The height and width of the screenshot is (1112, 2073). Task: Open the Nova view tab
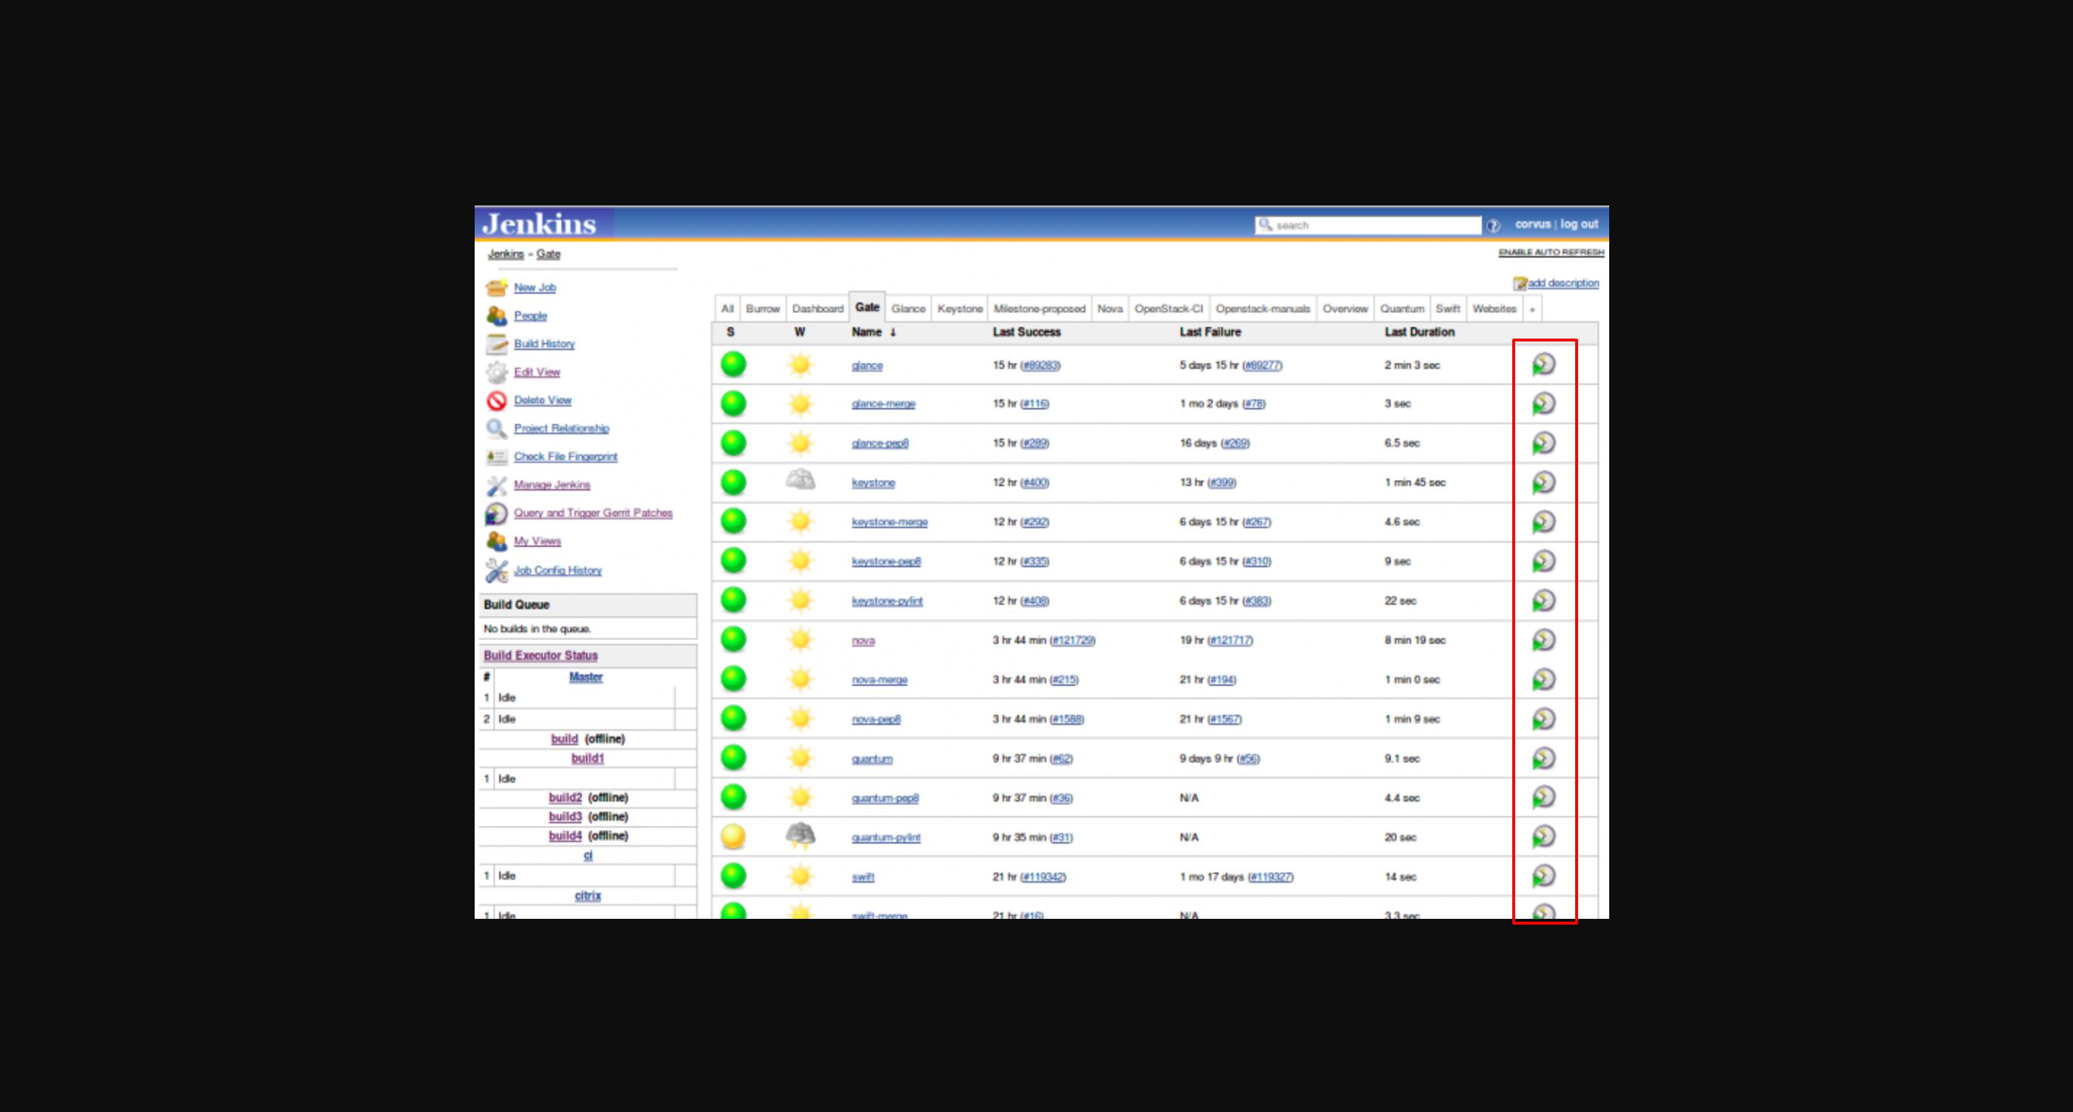1110,309
